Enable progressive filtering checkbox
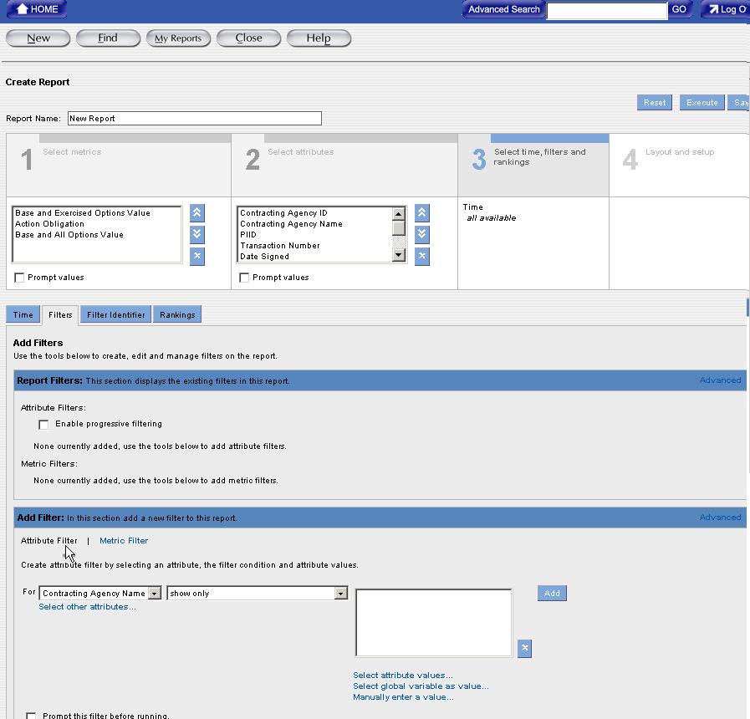The height and width of the screenshot is (719, 750). coord(43,425)
